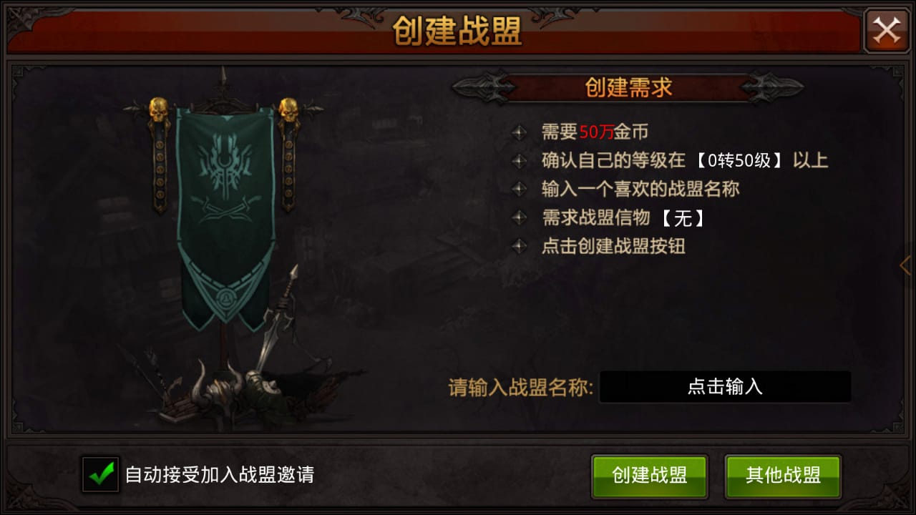Click the bullet icon beside 需求战盟信物
Image resolution: width=916 pixels, height=515 pixels.
(x=520, y=218)
